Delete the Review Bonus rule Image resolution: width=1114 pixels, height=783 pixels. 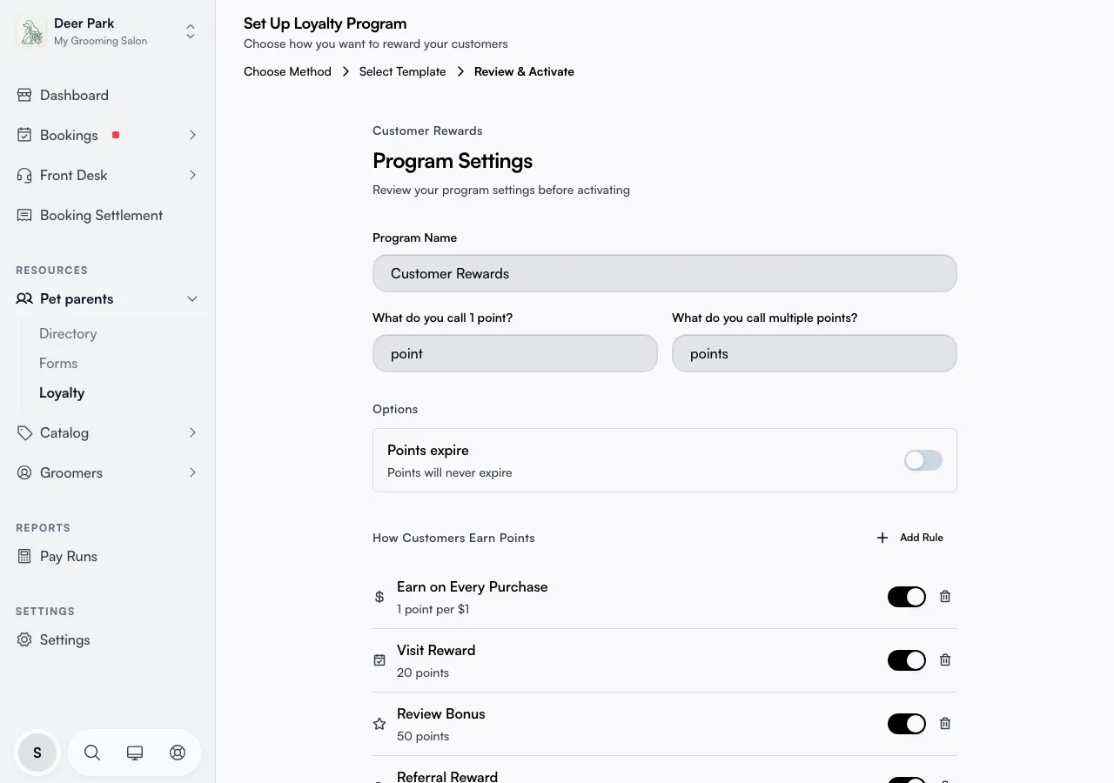pos(945,723)
